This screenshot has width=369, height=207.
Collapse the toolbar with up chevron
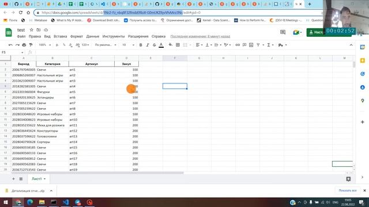point(351,45)
